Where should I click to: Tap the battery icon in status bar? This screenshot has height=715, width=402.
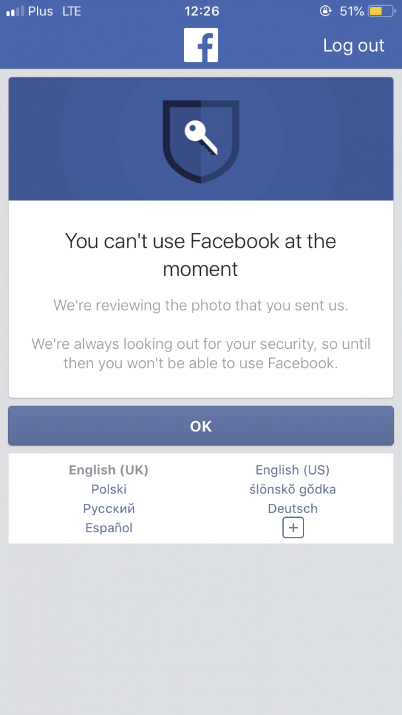[x=380, y=11]
